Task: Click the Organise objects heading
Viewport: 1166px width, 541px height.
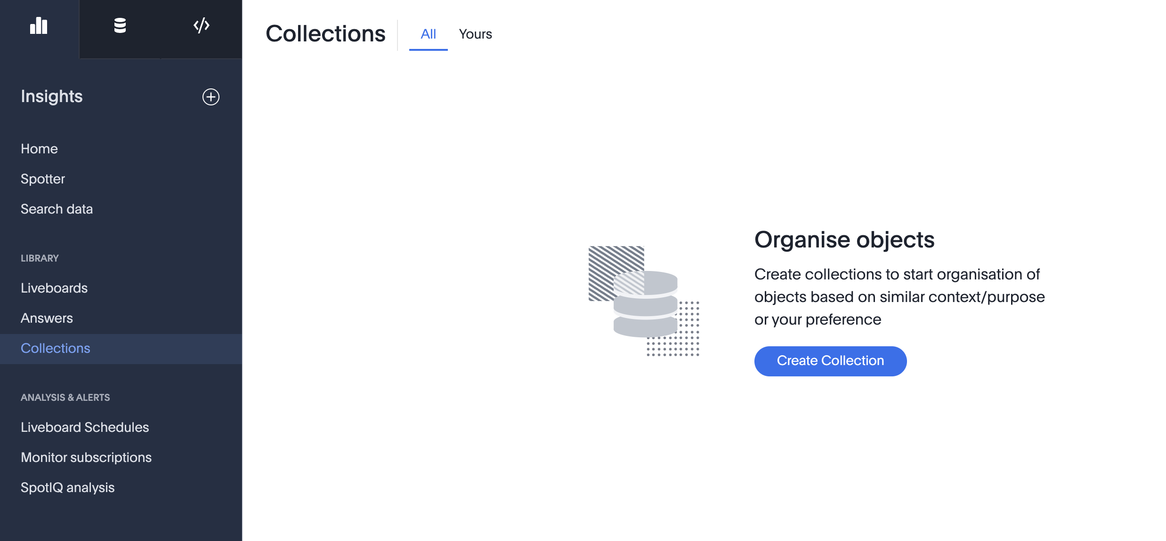Action: click(x=844, y=240)
